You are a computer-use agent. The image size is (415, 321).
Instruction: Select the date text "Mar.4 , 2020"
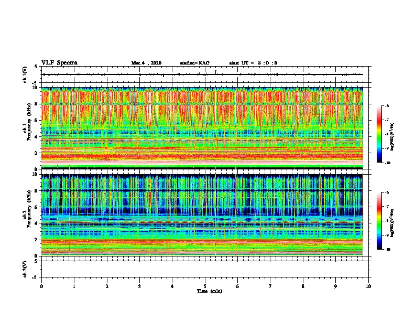[x=146, y=63]
